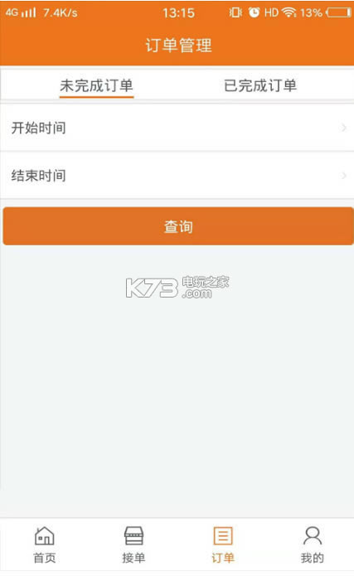Switch to the 未完成订单 tab
The width and height of the screenshot is (354, 576).
click(x=96, y=85)
